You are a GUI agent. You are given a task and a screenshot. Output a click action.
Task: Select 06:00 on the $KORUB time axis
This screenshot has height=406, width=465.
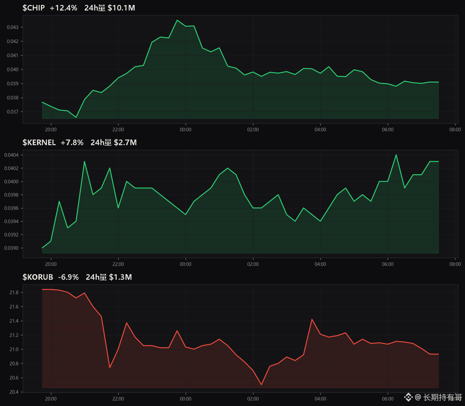click(388, 399)
